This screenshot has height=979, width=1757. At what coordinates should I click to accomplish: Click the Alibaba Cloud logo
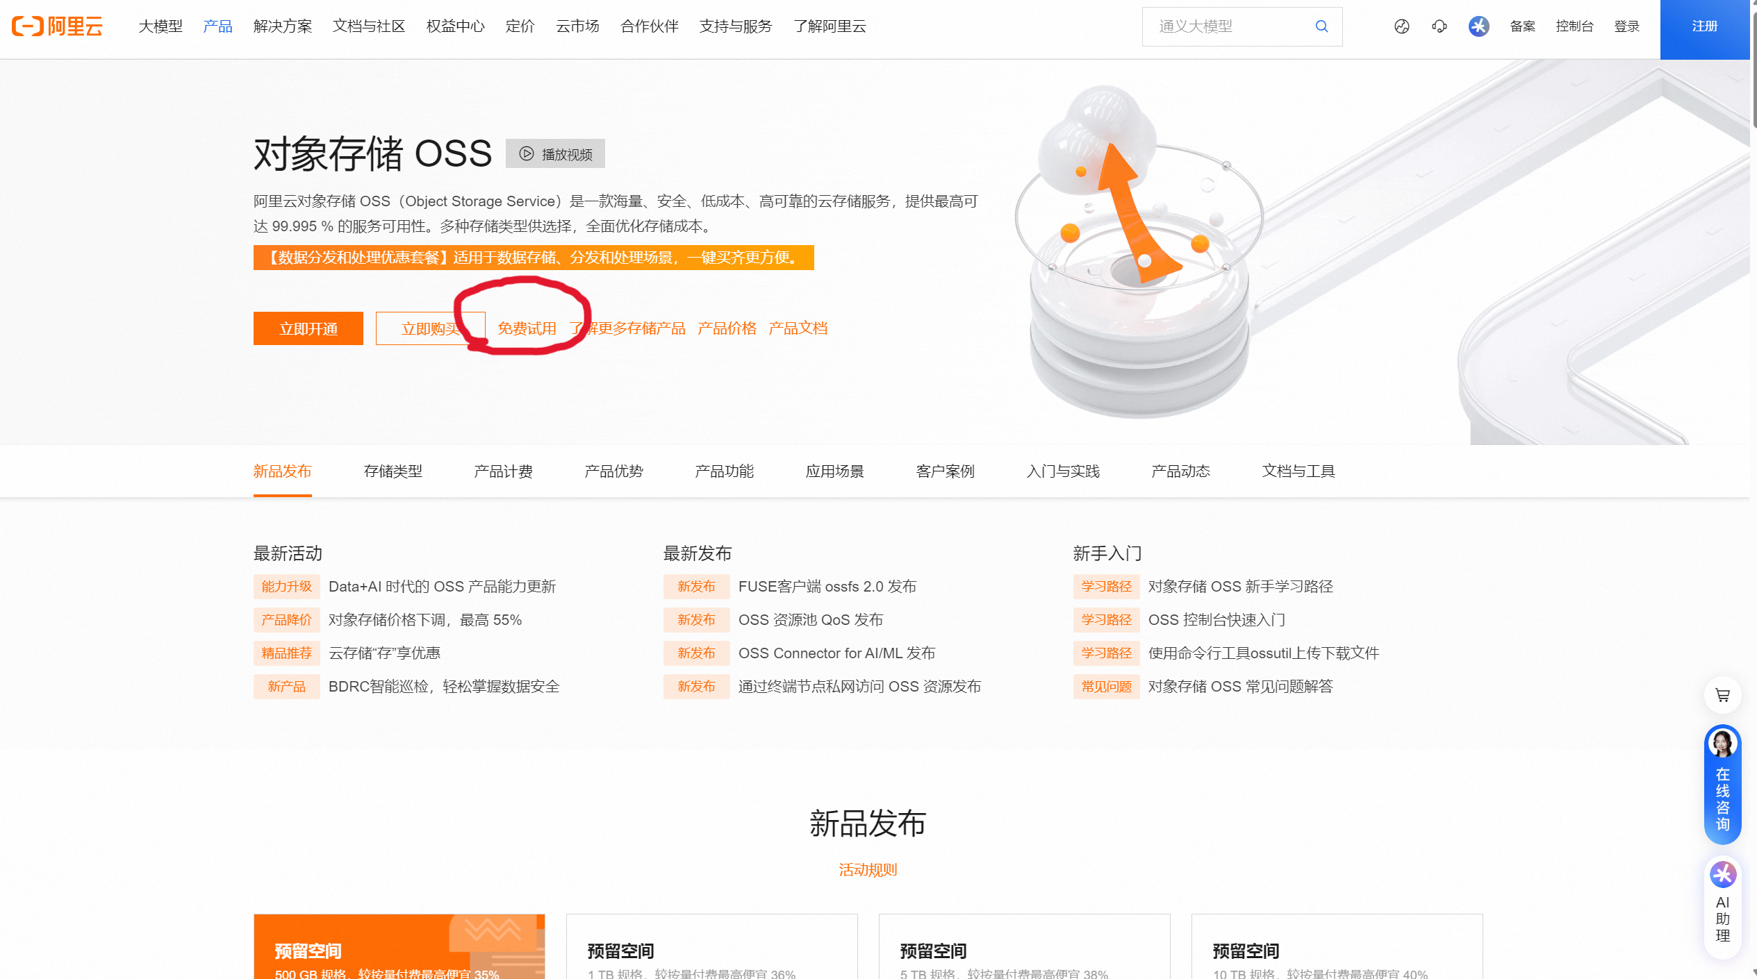[58, 26]
